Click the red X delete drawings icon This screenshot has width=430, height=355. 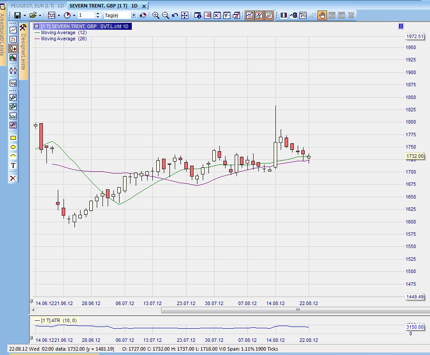[x=13, y=178]
